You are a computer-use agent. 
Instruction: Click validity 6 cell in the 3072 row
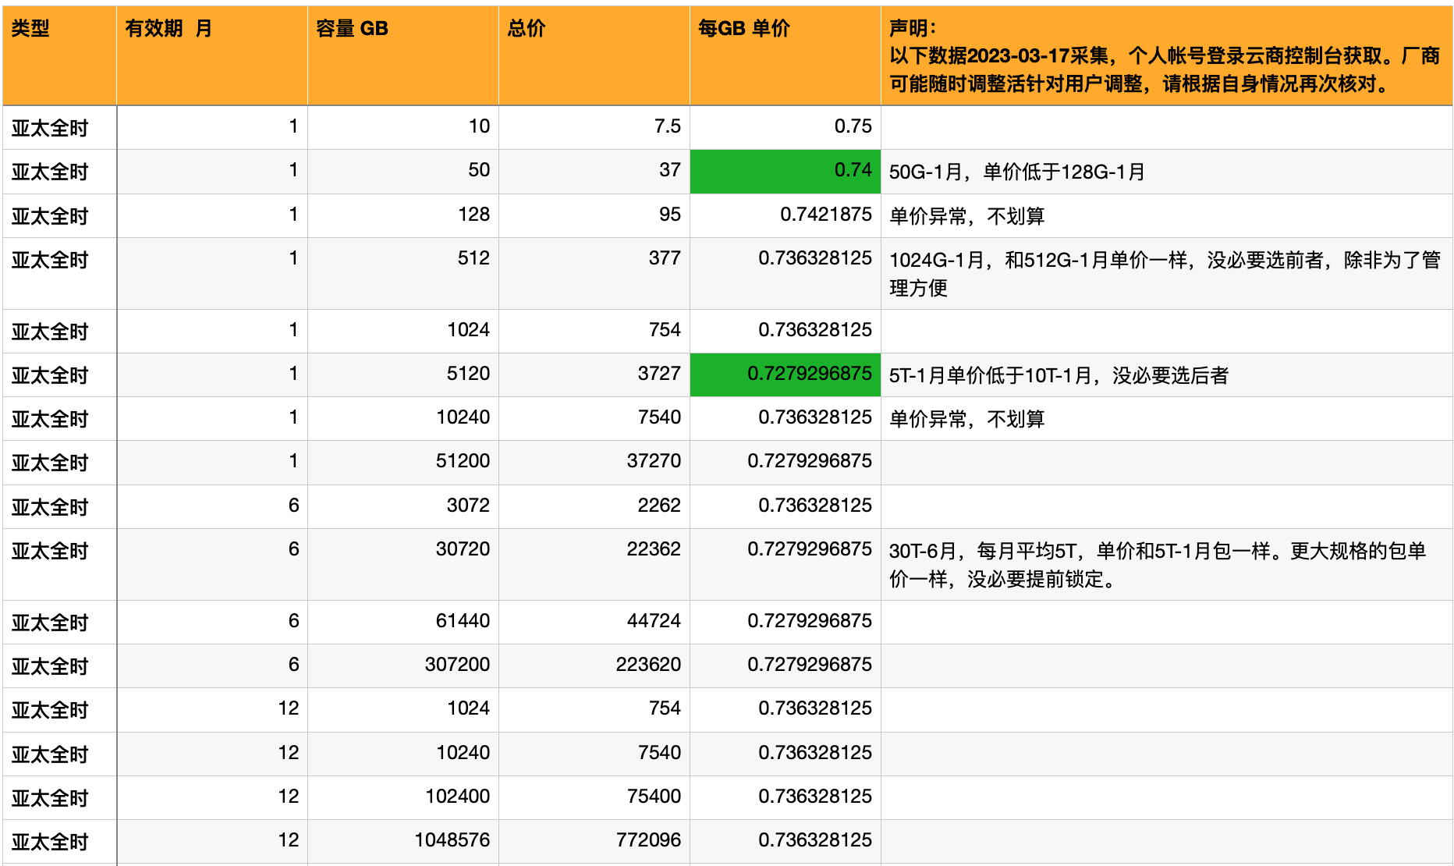pos(212,506)
